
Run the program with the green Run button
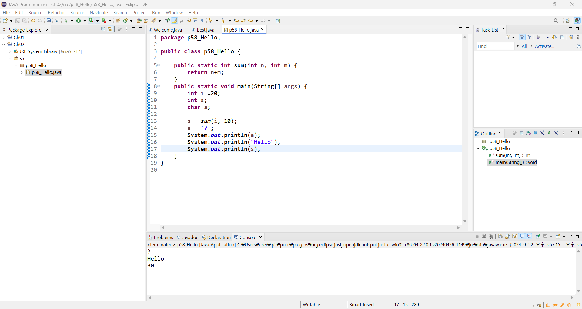[79, 21]
